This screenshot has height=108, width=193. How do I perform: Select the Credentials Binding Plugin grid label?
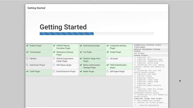(x=118, y=47)
